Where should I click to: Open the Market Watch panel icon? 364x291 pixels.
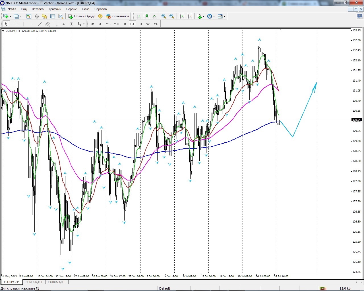point(28,16)
